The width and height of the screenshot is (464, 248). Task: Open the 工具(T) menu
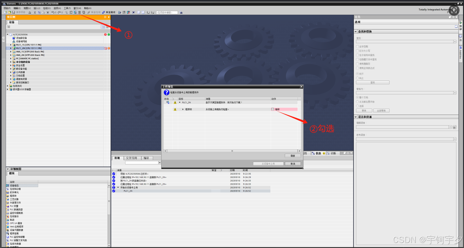(67, 8)
